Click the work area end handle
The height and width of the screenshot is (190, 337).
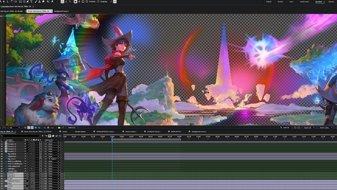[x=180, y=140]
